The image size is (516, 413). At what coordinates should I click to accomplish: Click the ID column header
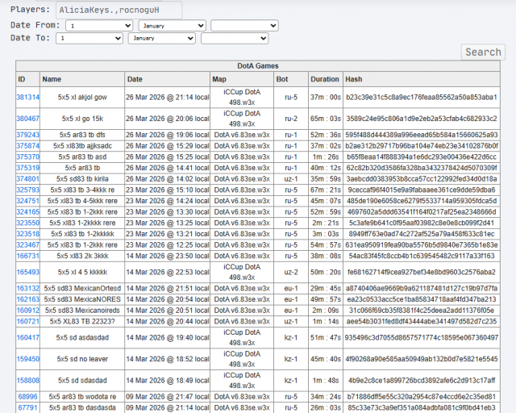28,79
